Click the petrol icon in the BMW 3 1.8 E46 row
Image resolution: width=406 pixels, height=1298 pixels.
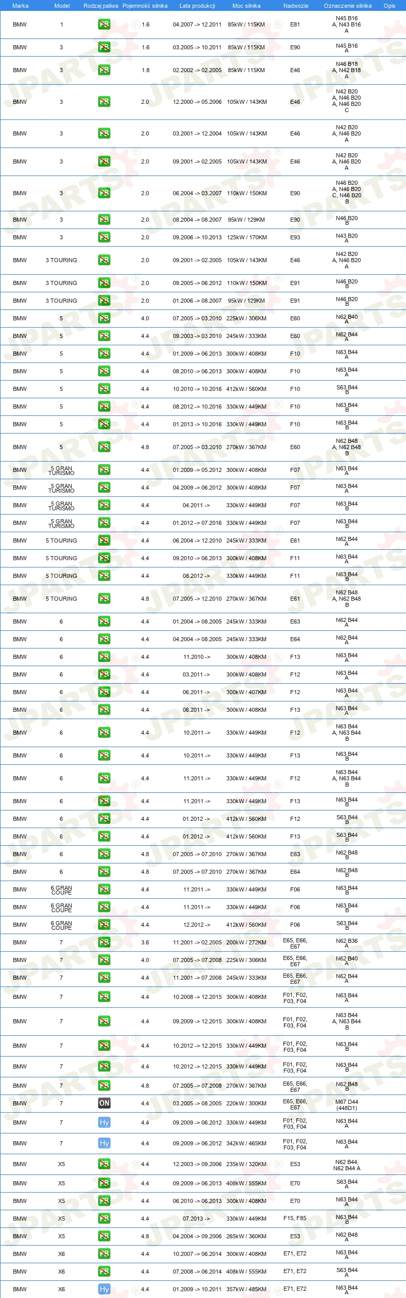[104, 70]
